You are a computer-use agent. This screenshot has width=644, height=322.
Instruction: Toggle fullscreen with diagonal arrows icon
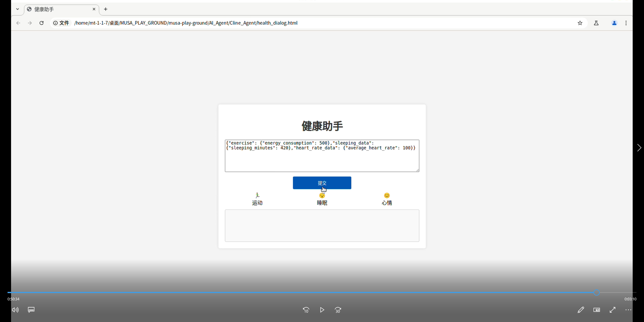click(x=613, y=310)
